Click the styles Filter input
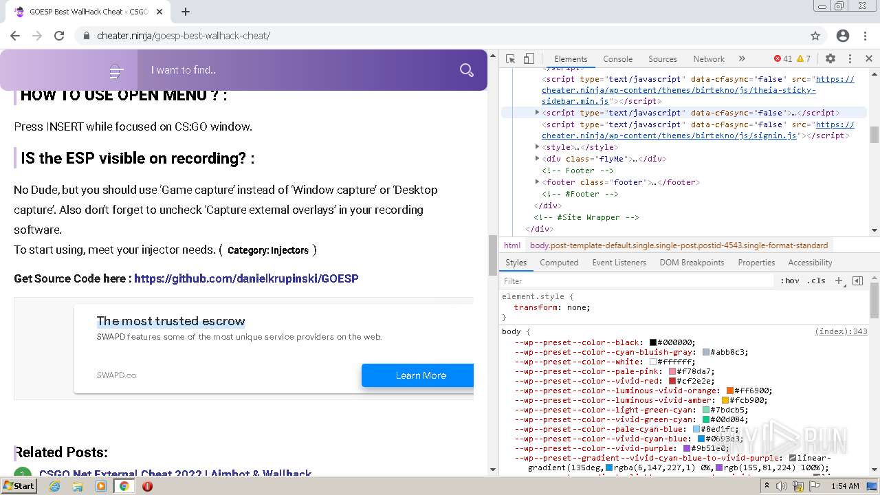 (x=637, y=280)
